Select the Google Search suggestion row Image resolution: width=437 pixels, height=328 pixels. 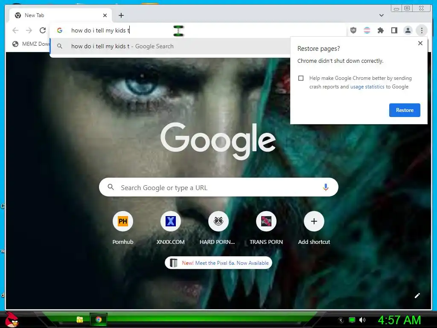170,46
